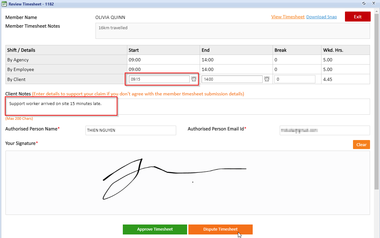Open the View Timesheet link
This screenshot has height=238, width=380.
point(288,17)
